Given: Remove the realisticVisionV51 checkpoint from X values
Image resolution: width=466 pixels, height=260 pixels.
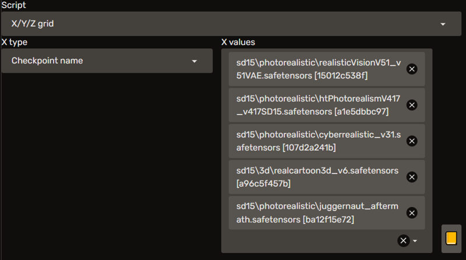Looking at the screenshot, I should (412, 69).
